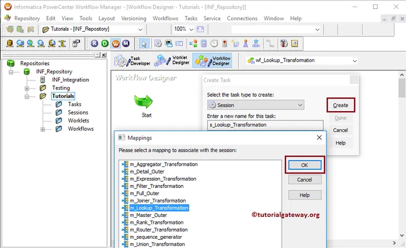
Task: Click the Control task traffic-light icon
Action: pyautogui.click(x=224, y=43)
